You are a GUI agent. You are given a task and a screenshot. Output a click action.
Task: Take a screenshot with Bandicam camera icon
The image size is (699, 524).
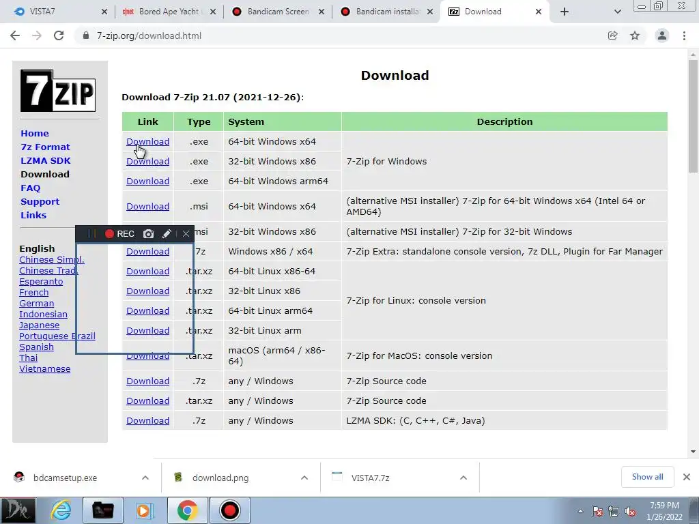coord(148,234)
